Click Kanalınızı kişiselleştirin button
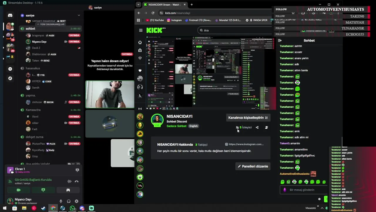376x212 pixels. (x=248, y=117)
